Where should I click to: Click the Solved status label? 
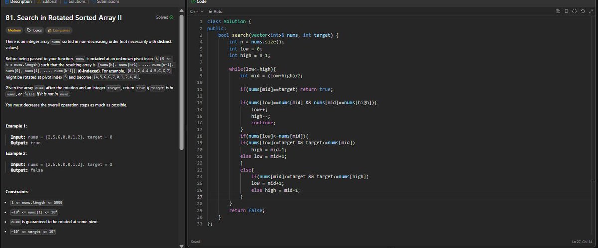[162, 17]
